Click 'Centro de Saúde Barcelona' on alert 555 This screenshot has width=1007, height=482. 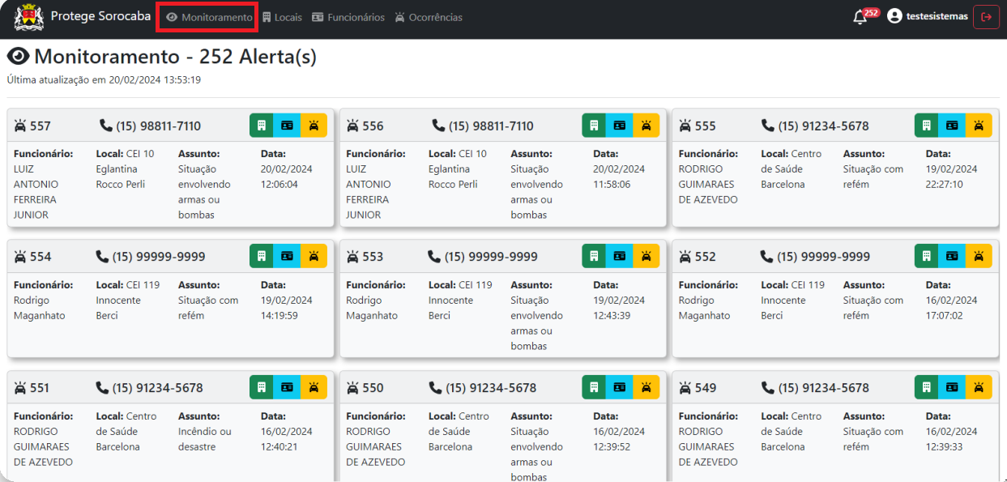coord(792,168)
